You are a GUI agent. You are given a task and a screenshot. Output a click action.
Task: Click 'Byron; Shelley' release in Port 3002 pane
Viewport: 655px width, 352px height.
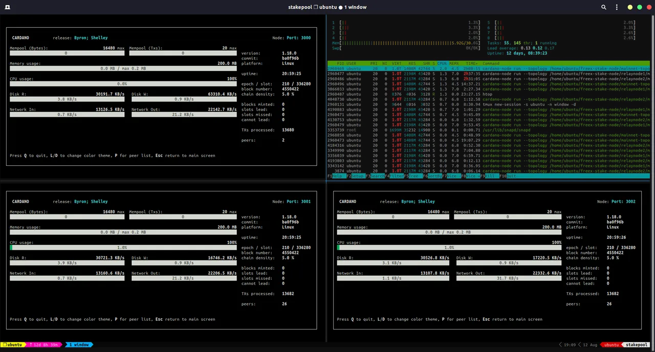coord(418,202)
